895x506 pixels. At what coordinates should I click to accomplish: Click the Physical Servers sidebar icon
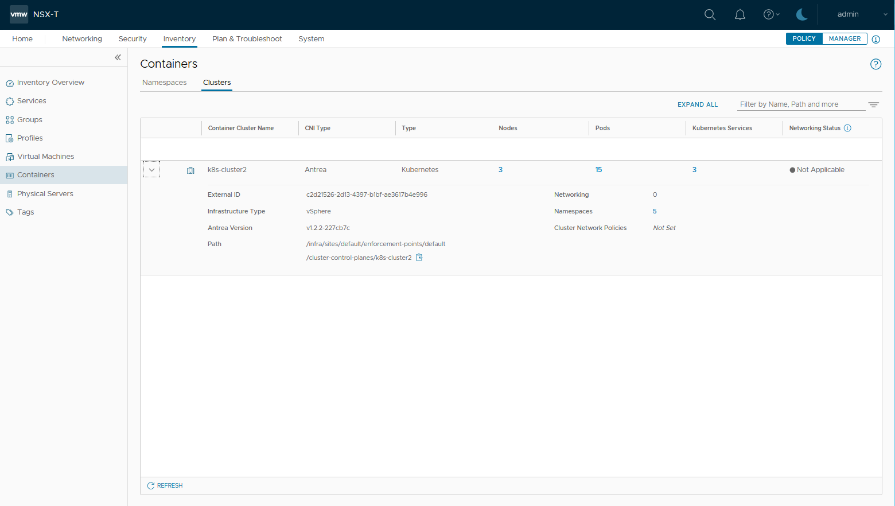(10, 194)
